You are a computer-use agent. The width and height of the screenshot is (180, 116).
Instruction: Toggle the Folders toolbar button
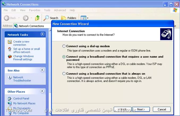69,18
